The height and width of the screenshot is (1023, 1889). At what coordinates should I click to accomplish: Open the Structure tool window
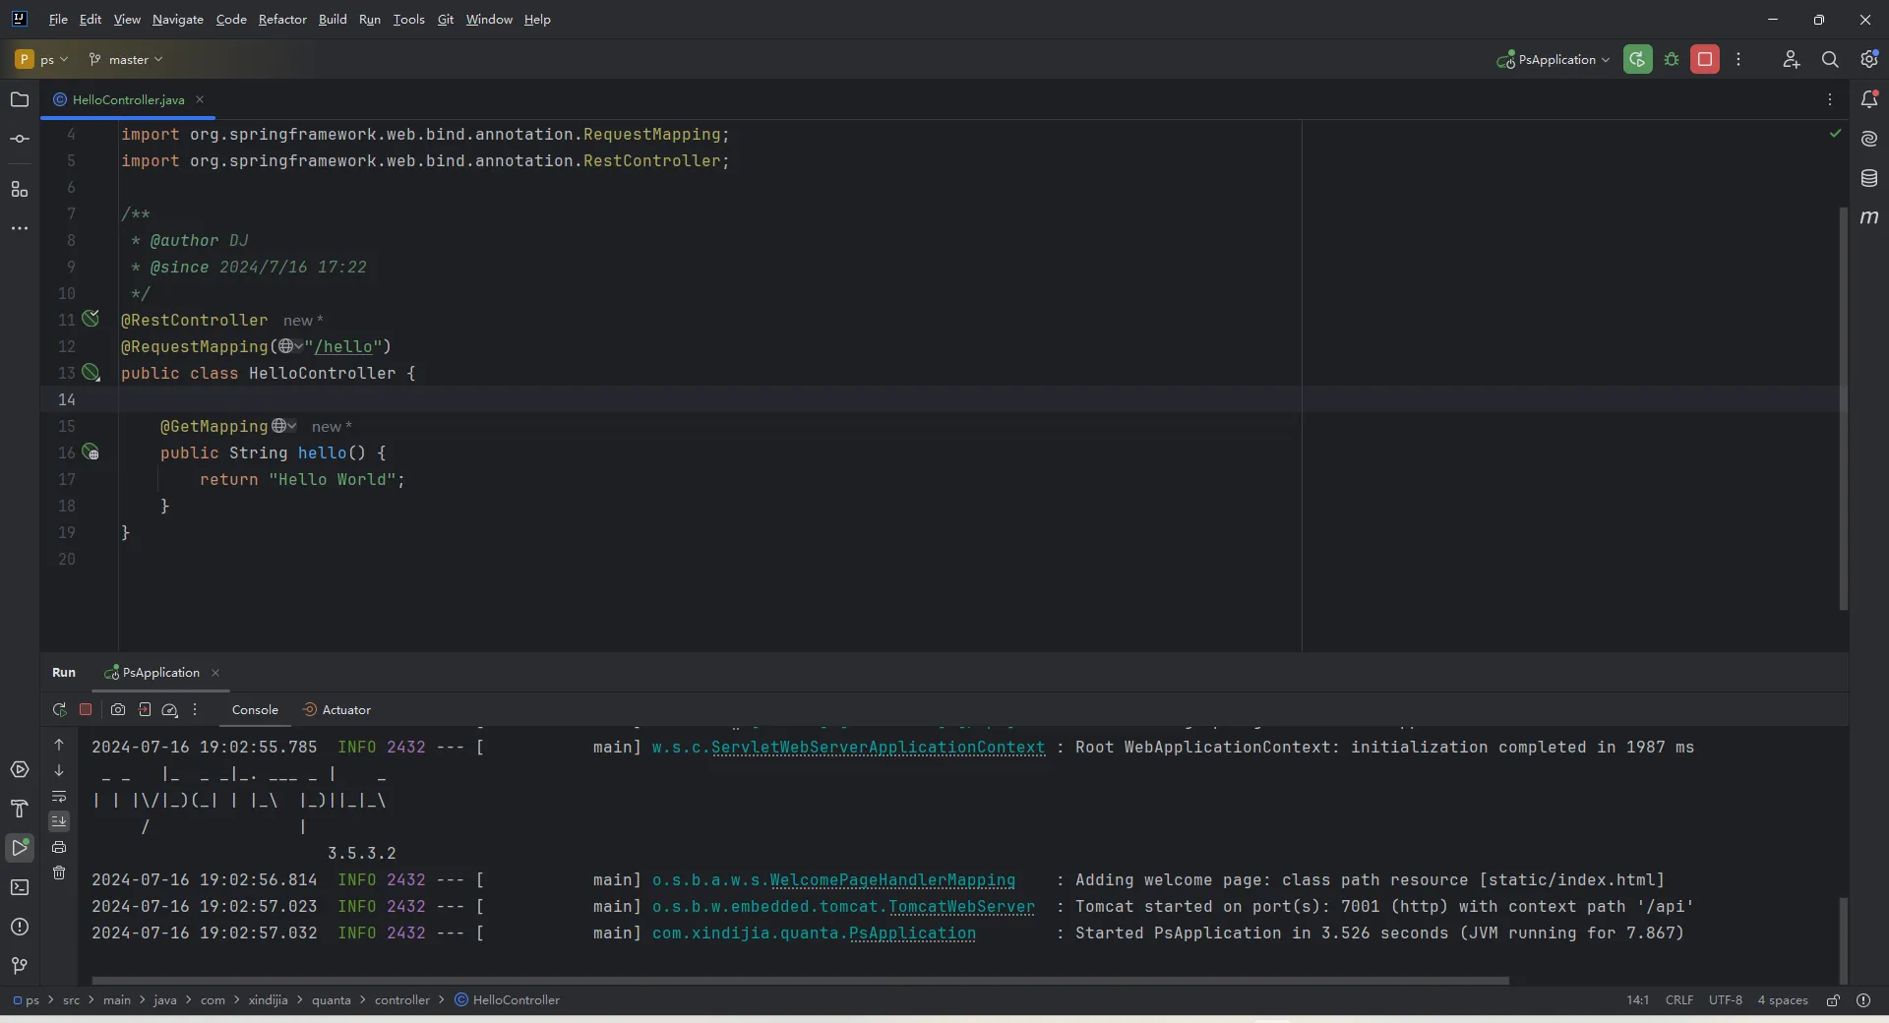click(x=20, y=189)
